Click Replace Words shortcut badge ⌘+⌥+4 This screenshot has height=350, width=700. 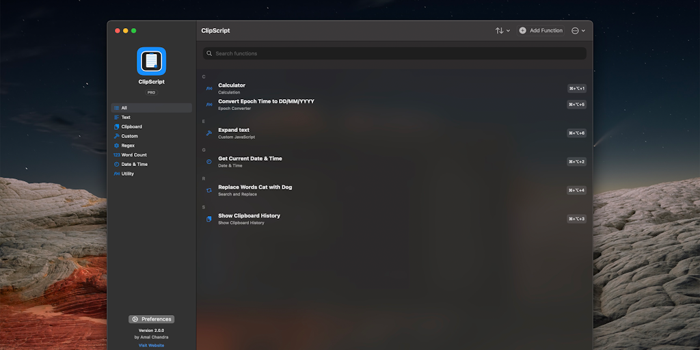[x=577, y=190]
